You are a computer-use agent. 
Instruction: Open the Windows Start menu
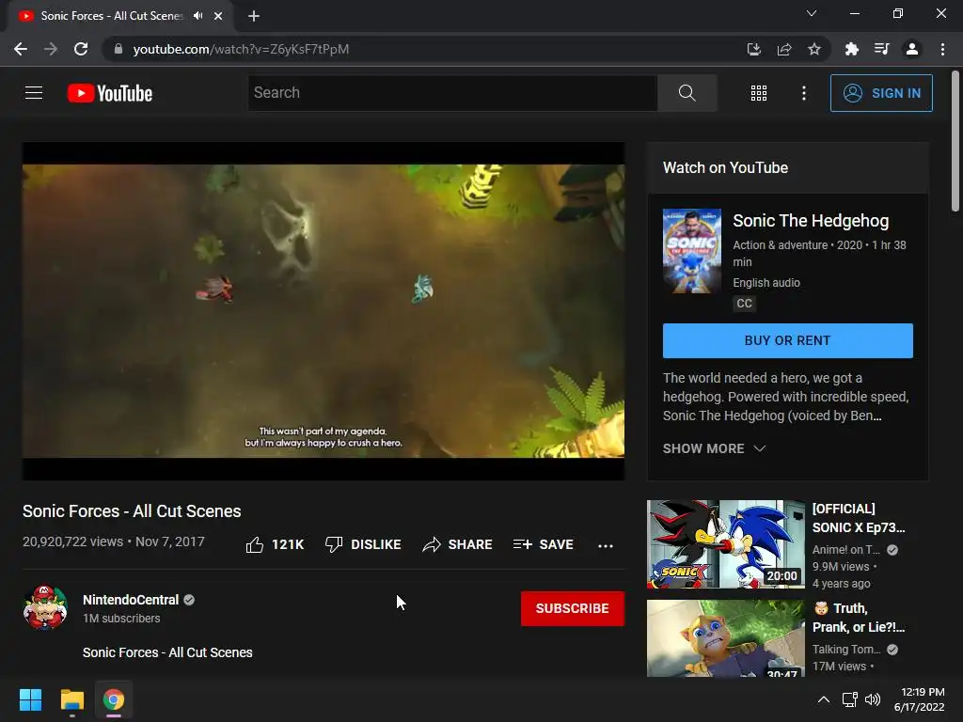pyautogui.click(x=30, y=699)
